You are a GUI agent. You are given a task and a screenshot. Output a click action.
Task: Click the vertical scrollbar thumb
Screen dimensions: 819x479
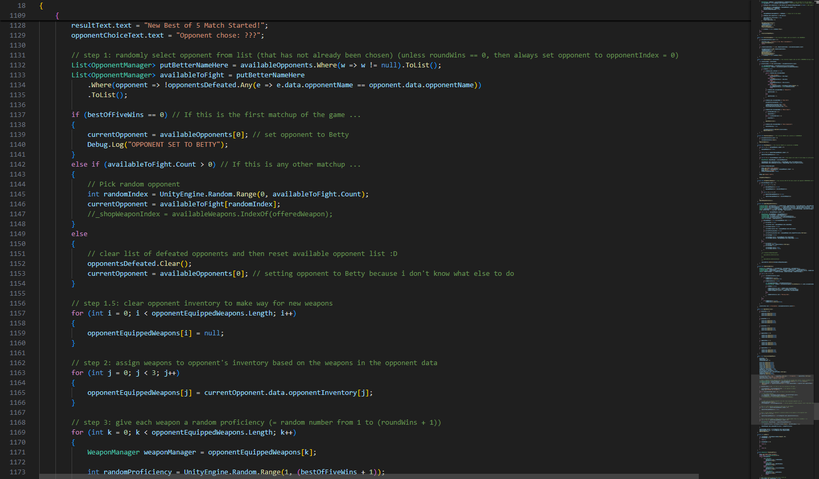pos(816,411)
